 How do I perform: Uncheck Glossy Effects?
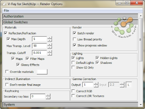pos(18,65)
